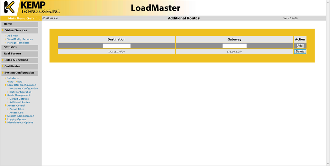Screen dimensions: 330x166
Task: Open Default Gateway page
Action: click(x=19, y=99)
